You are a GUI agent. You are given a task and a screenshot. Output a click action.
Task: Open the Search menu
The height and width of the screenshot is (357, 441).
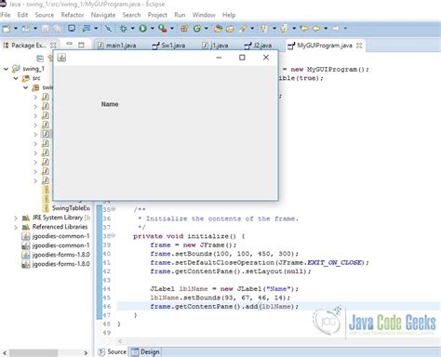(131, 15)
